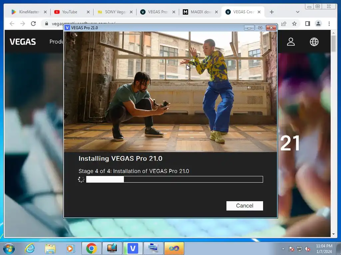
Task: Close the KineMaster tab
Action: (x=45, y=12)
